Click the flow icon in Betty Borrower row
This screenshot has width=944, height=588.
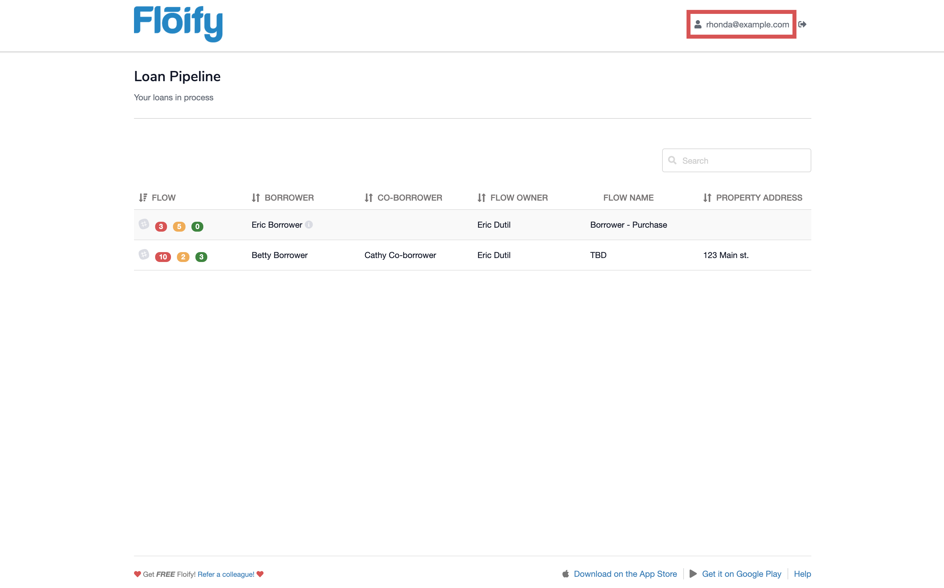144,254
